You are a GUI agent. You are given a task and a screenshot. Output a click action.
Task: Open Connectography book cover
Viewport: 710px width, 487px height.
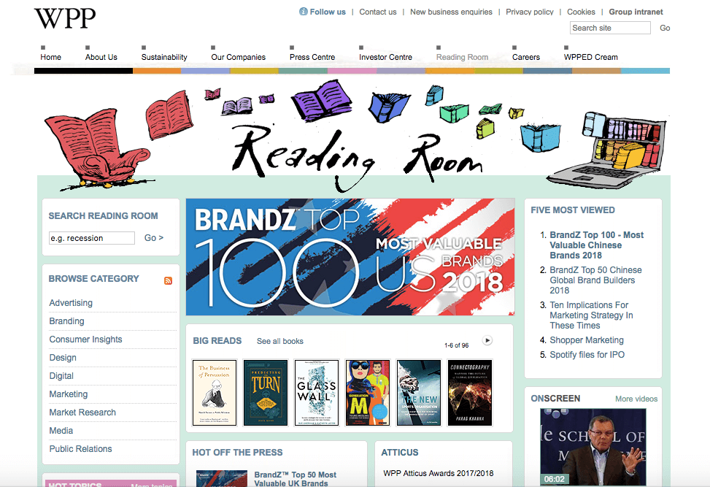click(x=470, y=393)
